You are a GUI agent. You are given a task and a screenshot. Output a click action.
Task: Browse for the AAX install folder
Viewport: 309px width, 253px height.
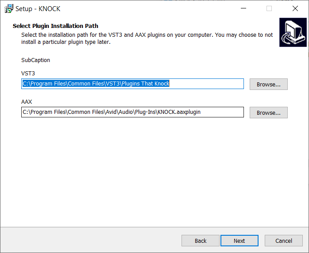tap(268, 113)
